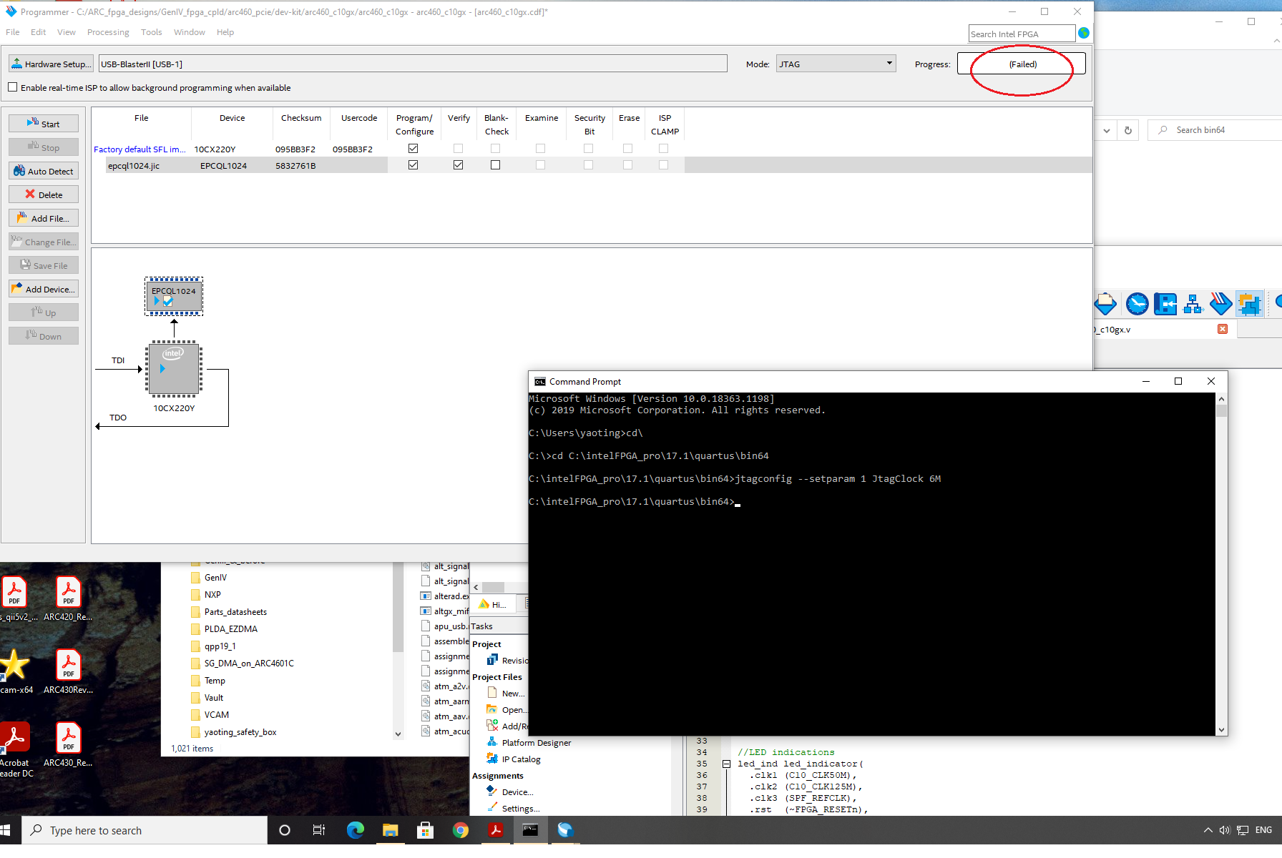Click the Delete button in Programmer sidebar
This screenshot has height=858, width=1282.
44,194
